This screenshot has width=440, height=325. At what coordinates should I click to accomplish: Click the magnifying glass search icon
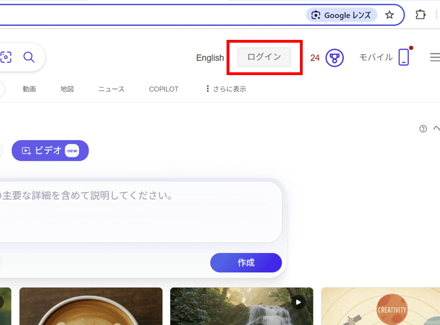[29, 57]
